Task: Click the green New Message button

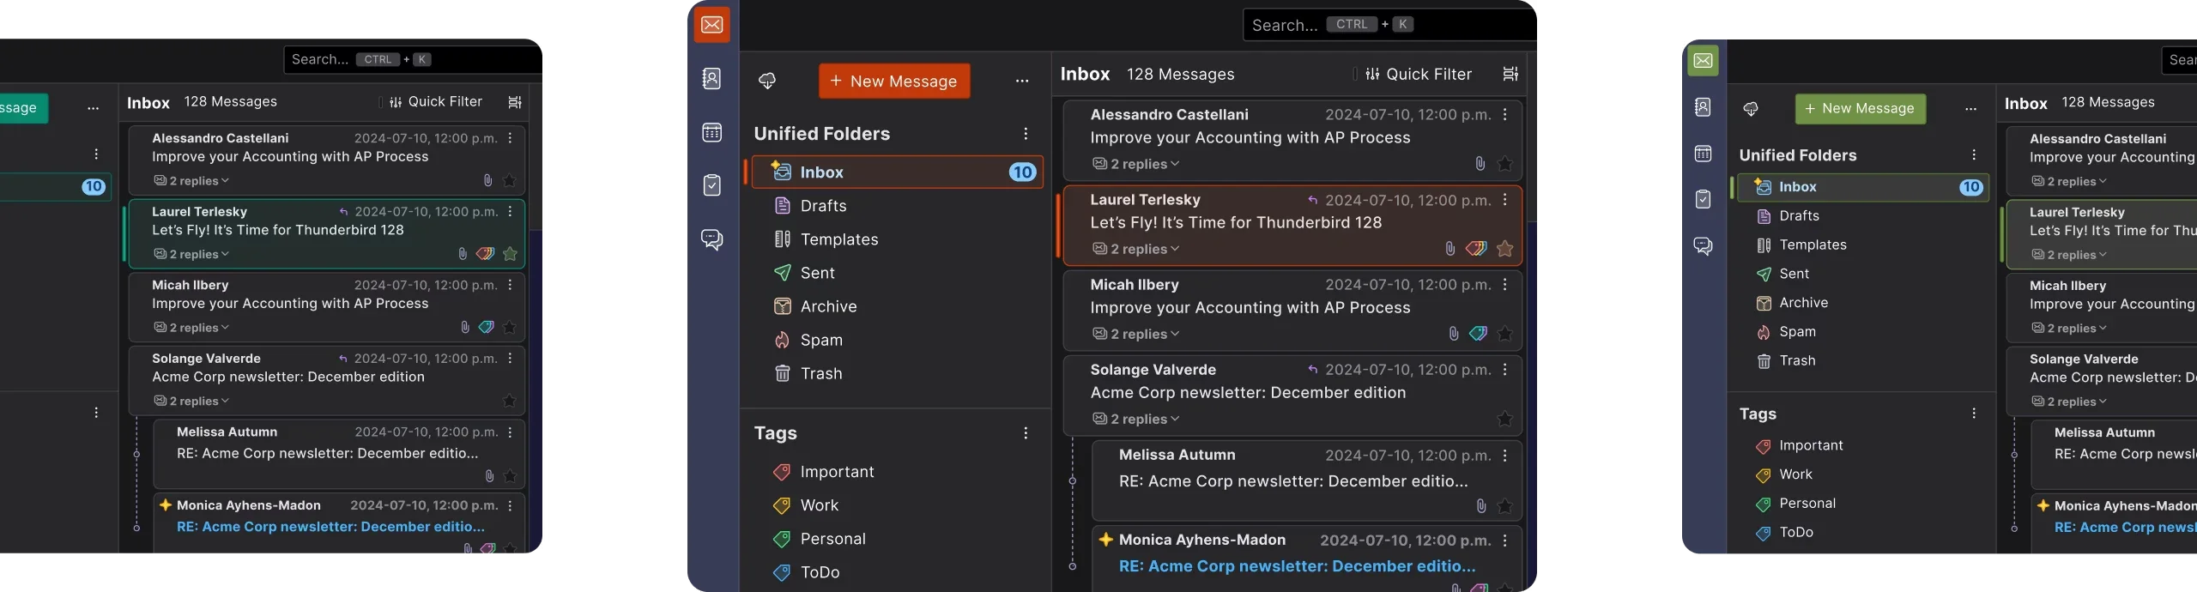Action: tap(1860, 109)
